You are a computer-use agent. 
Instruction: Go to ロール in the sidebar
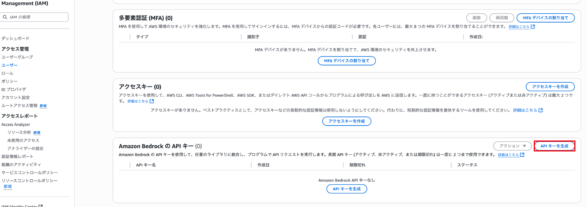[7, 73]
